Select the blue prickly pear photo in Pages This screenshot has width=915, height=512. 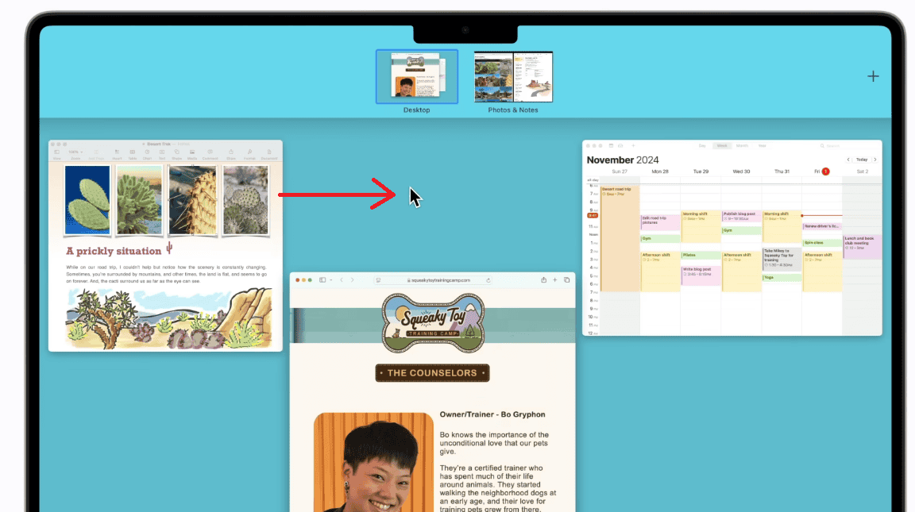click(87, 200)
